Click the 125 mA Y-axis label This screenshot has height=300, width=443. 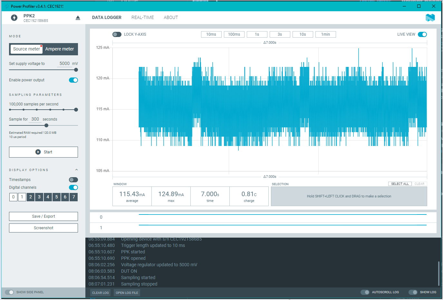[102, 48]
